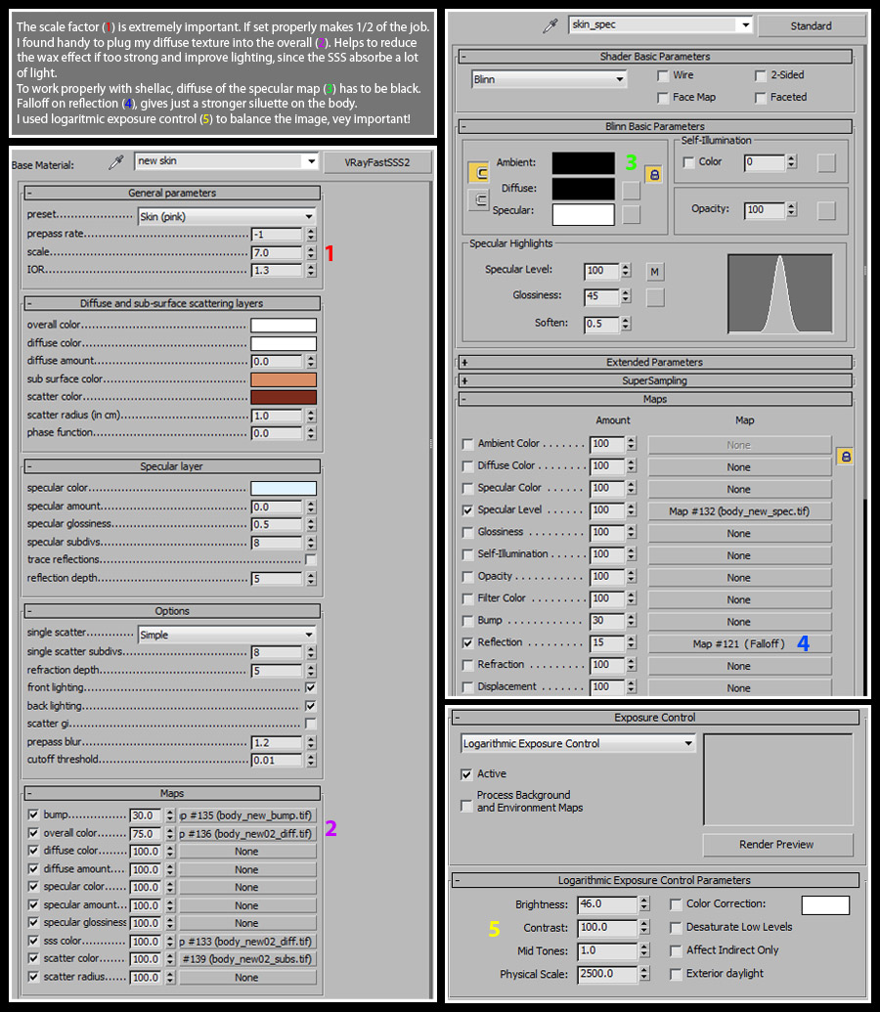The height and width of the screenshot is (1012, 880).
Task: Open the preset Skin (pink) dropdown
Action: click(226, 216)
